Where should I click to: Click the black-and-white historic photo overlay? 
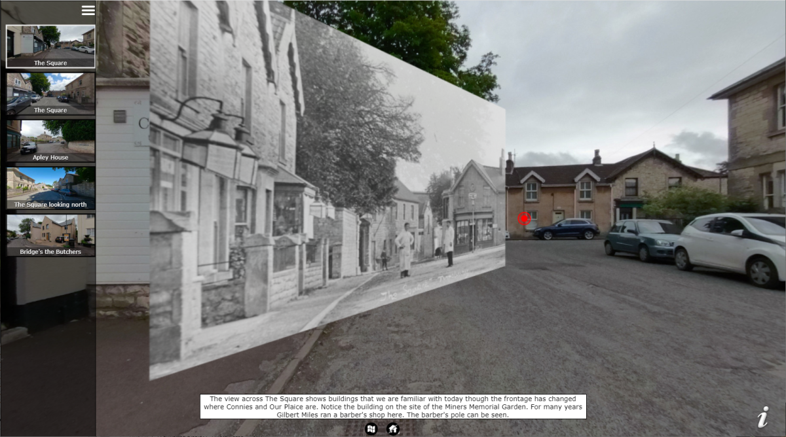(x=327, y=196)
